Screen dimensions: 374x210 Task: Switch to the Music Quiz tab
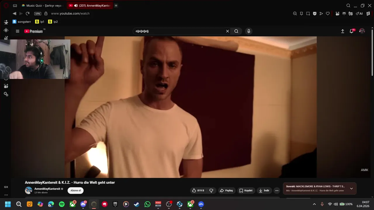(x=42, y=6)
